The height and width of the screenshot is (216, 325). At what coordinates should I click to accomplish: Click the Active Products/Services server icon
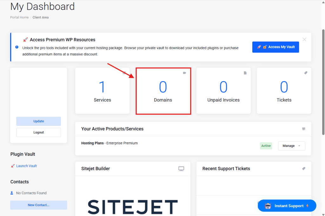[304, 129]
